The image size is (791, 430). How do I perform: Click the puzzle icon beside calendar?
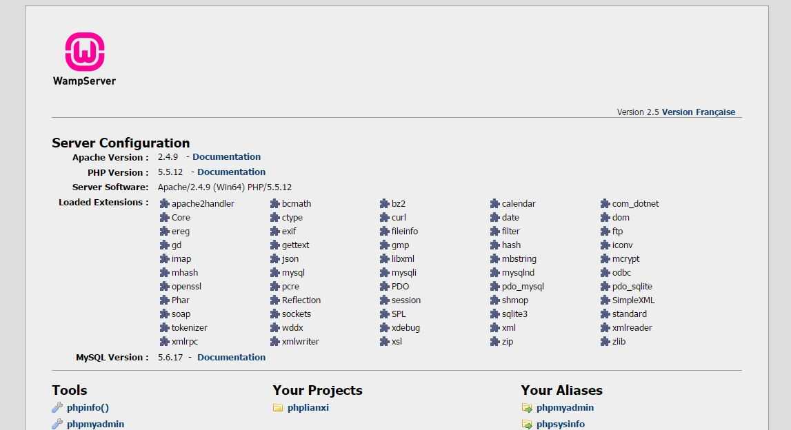point(495,204)
